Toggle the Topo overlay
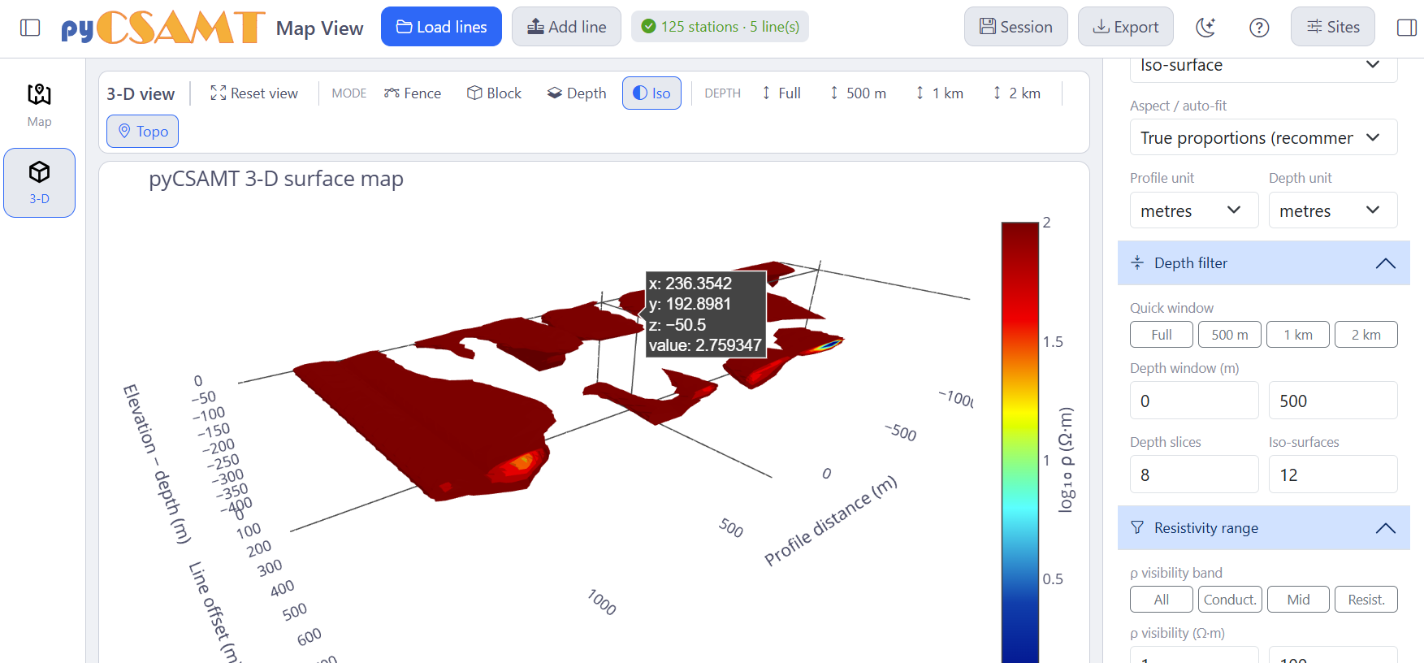This screenshot has width=1424, height=663. tap(142, 132)
